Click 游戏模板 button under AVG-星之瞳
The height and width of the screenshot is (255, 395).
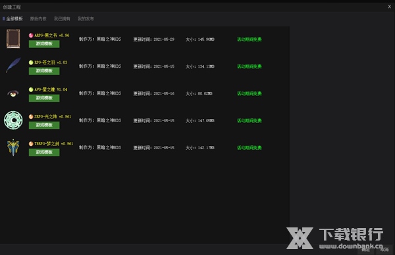coord(44,98)
